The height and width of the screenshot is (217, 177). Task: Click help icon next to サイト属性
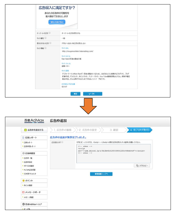[x=45, y=38]
